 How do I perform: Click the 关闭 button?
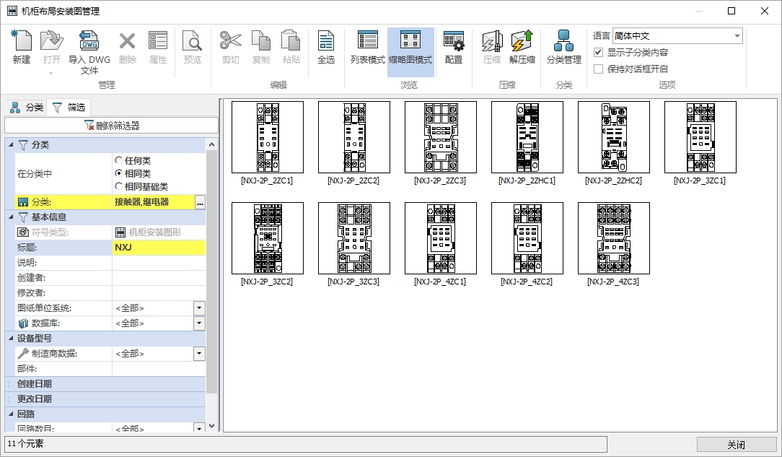736,444
